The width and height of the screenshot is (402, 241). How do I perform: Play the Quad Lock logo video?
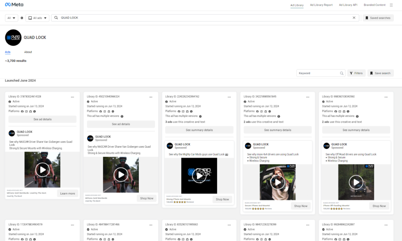click(199, 176)
